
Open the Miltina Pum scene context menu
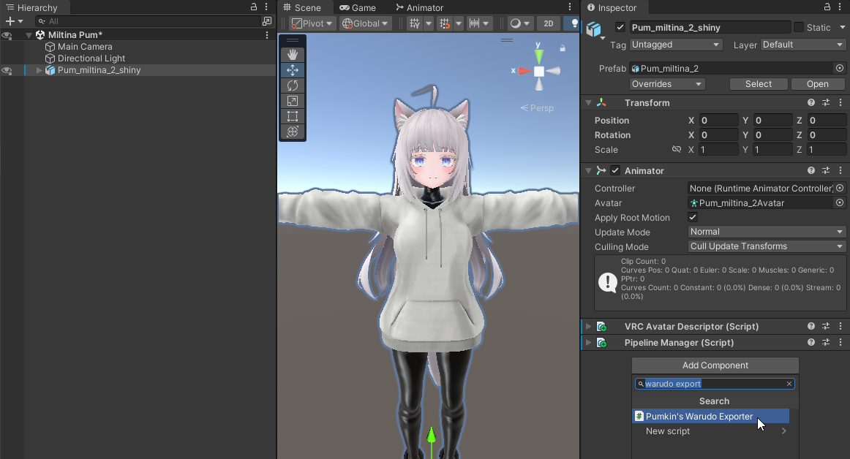point(267,34)
